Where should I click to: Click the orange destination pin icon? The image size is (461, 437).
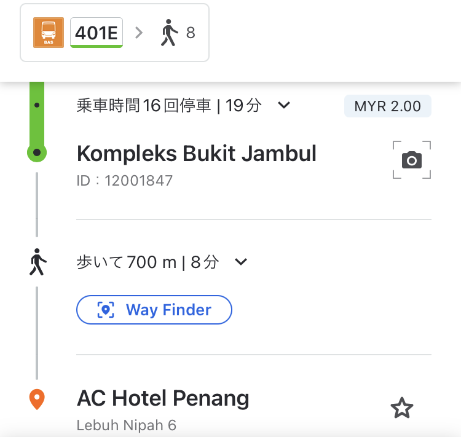pos(37,400)
